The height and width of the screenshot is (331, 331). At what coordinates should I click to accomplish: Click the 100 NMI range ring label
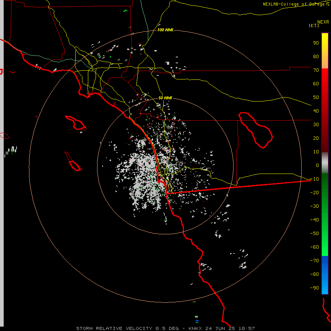pos(165,30)
